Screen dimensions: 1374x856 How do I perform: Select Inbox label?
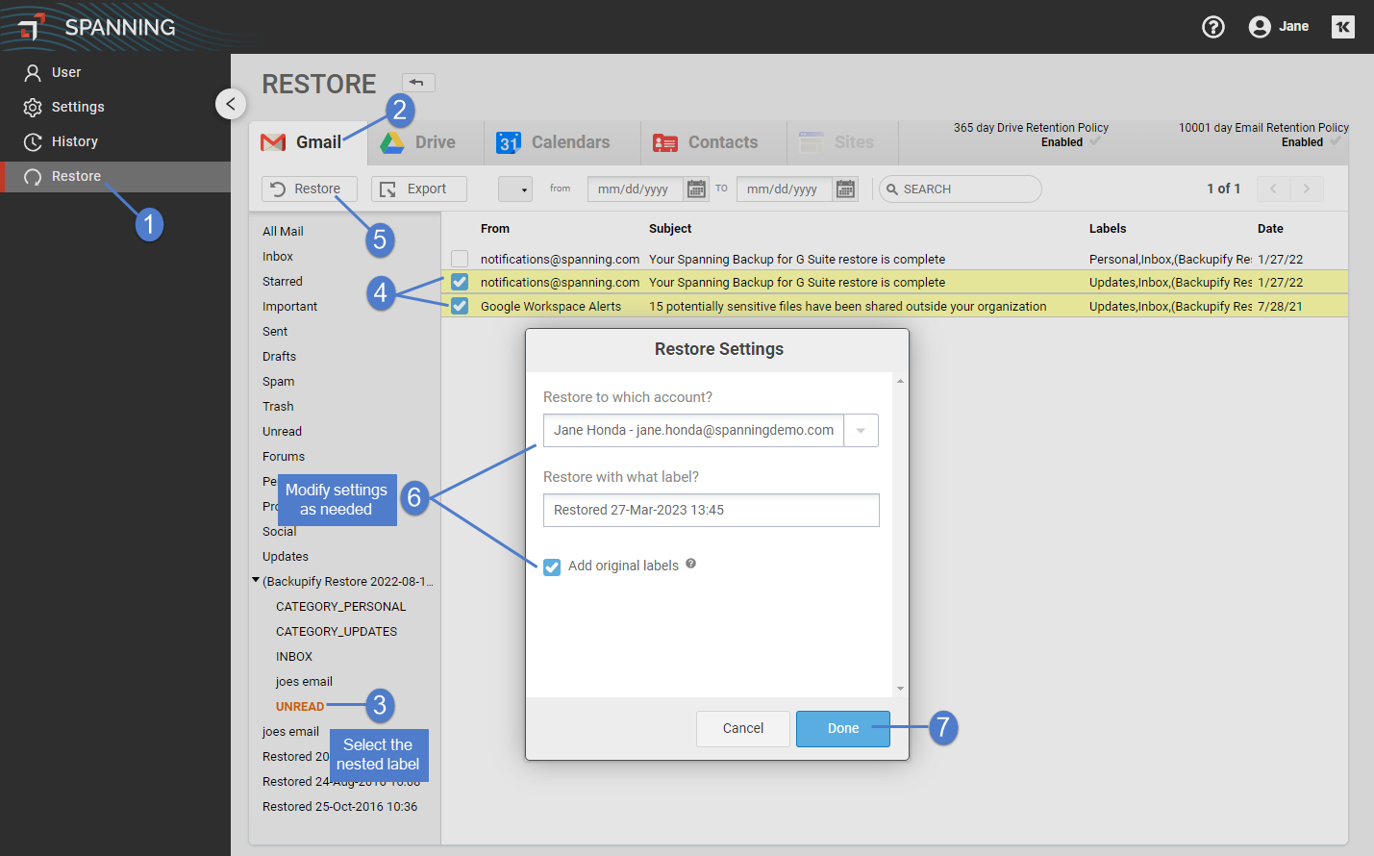tap(278, 256)
